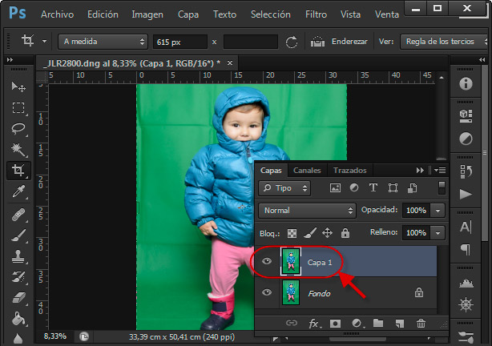Toggle lock image pixels
Screen dimensions: 492x346
(310, 233)
